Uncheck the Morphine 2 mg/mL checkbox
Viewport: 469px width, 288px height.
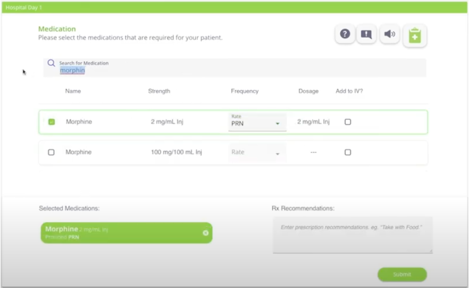[x=52, y=122]
